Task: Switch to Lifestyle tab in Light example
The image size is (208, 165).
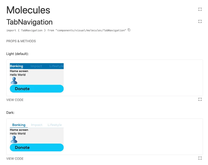Action: tap(56, 66)
